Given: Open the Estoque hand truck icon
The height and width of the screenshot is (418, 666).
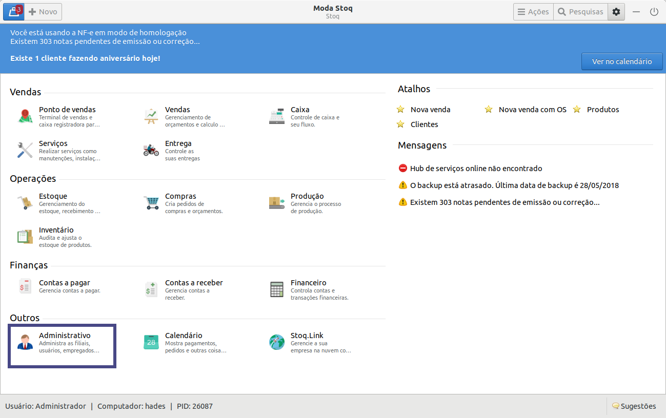Looking at the screenshot, I should (x=25, y=203).
